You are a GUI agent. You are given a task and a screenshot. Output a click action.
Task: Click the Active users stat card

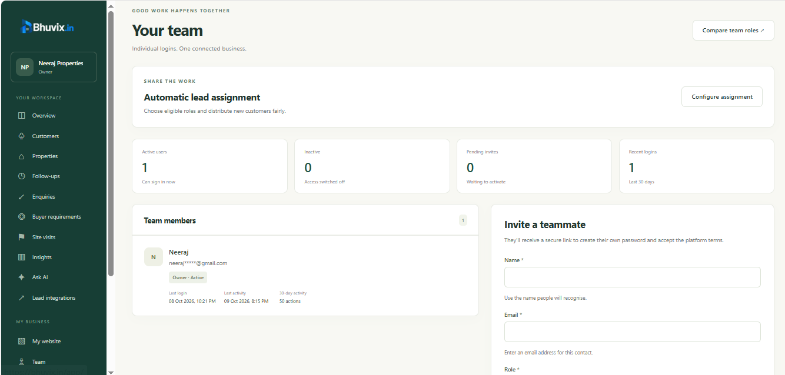coord(210,166)
